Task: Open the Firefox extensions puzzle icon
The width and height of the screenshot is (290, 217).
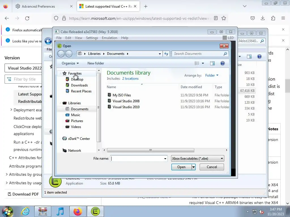Action: (x=273, y=18)
